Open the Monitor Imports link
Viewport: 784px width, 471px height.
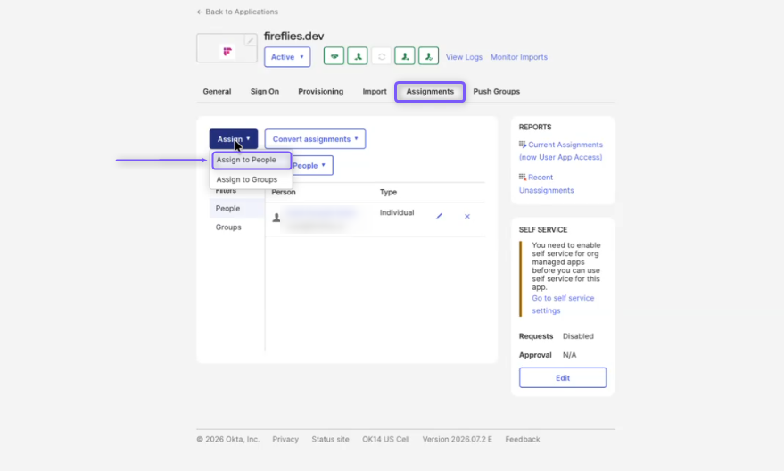pyautogui.click(x=519, y=57)
